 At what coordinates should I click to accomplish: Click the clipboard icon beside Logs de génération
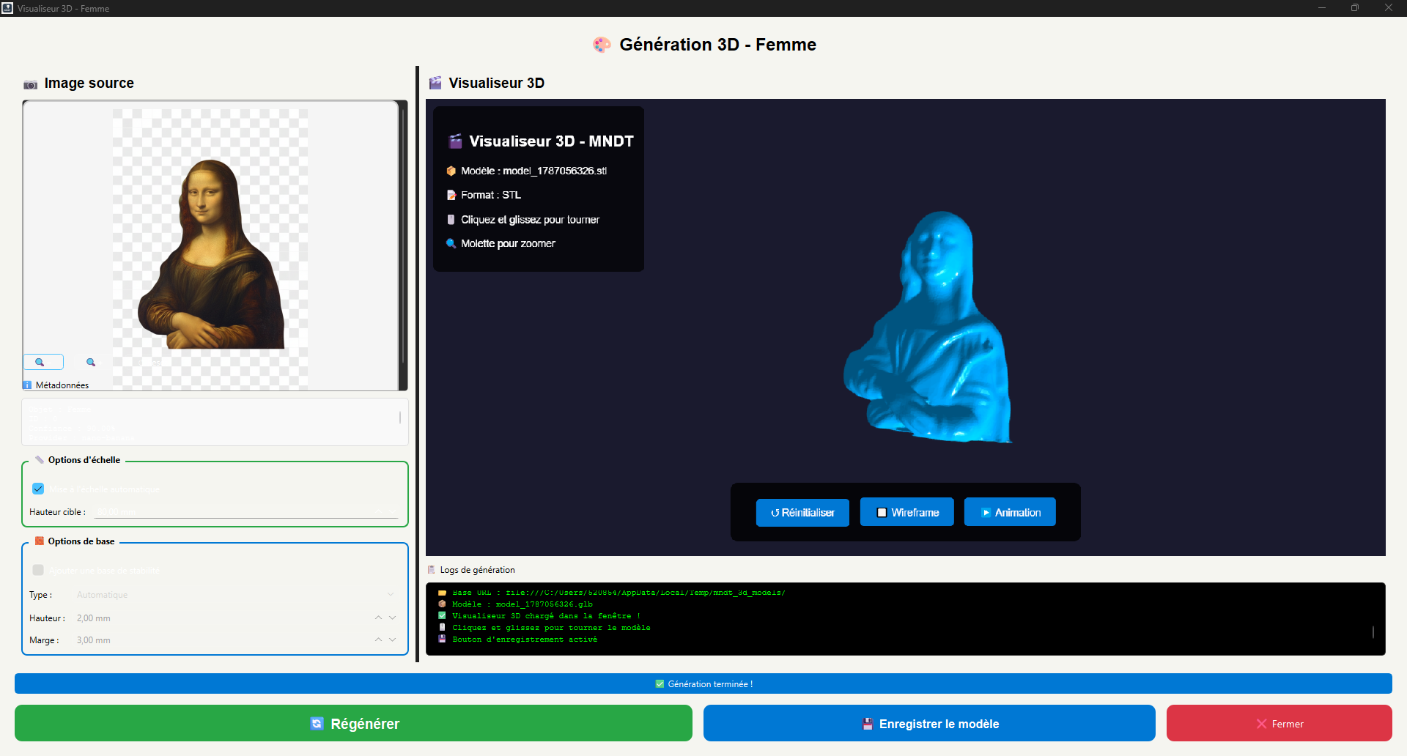[x=431, y=570]
